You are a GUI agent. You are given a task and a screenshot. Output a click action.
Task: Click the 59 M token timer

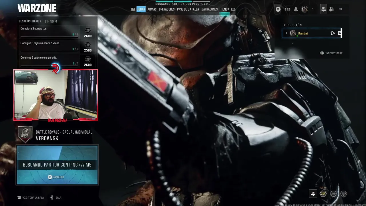[x=323, y=188]
